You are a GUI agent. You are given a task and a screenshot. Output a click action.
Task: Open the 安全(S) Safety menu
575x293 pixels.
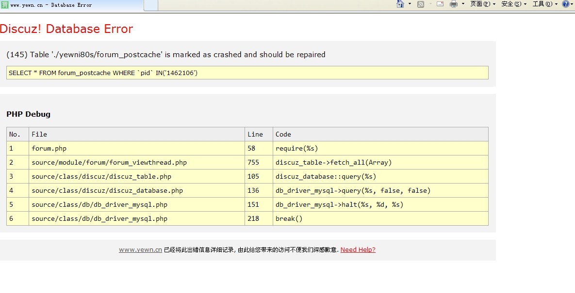tap(514, 4)
